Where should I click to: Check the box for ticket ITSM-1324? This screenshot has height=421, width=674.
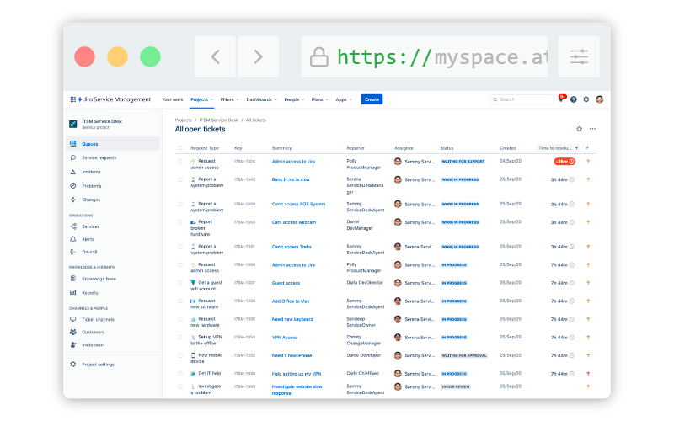[180, 162]
